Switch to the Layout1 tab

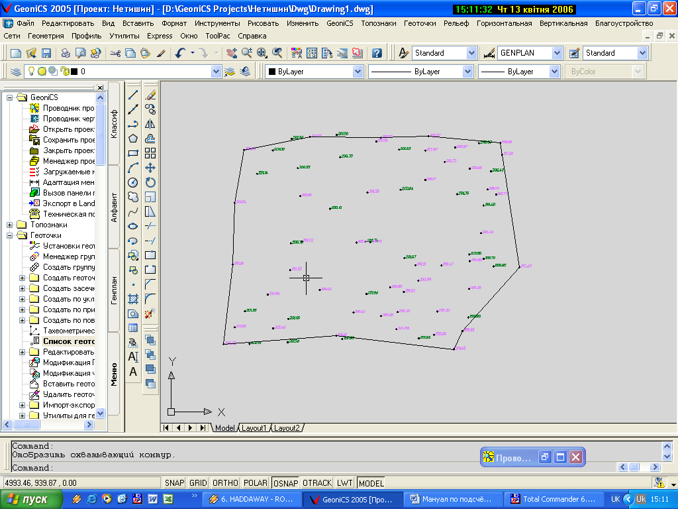254,427
